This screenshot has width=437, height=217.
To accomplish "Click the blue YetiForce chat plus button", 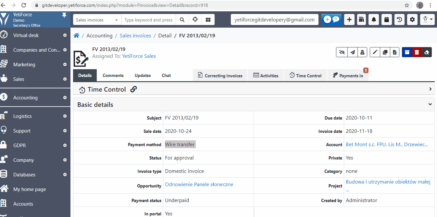I will [331, 20].
